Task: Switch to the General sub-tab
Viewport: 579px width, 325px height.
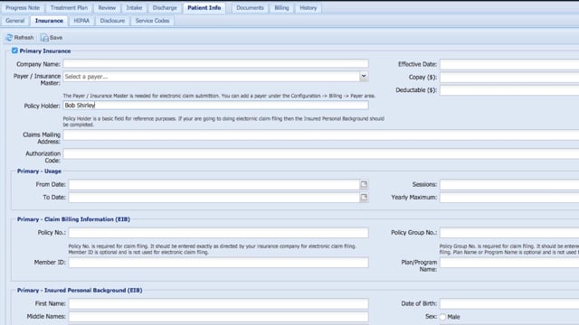Action: tap(15, 21)
